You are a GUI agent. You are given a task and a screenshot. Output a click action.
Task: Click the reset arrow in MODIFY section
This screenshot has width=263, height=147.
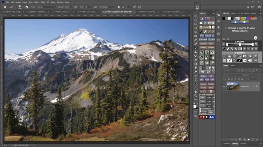pos(256,45)
